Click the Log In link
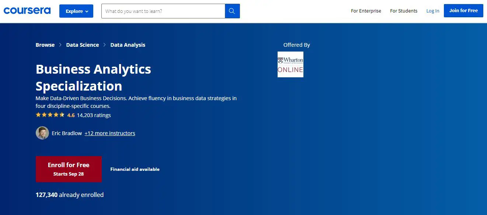 [432, 11]
